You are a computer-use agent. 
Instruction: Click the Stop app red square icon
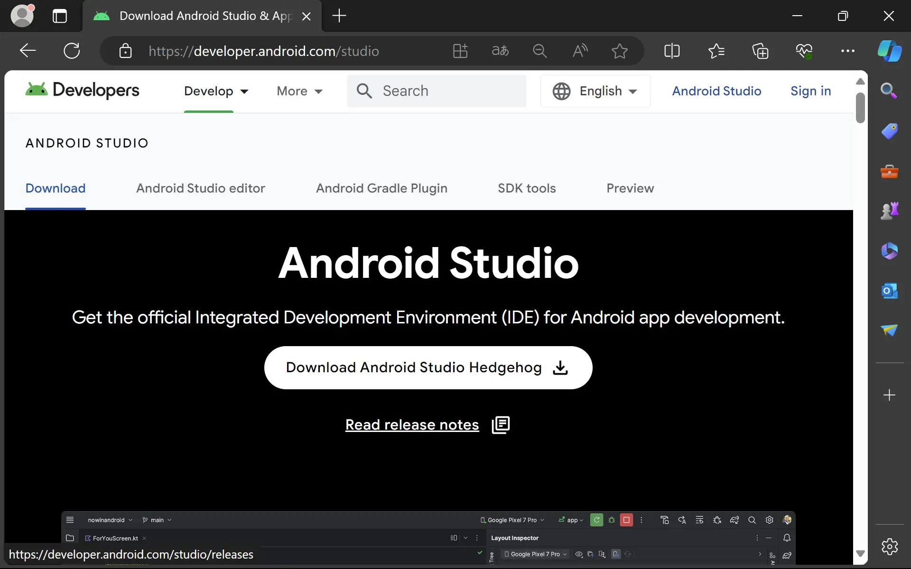[x=626, y=520]
